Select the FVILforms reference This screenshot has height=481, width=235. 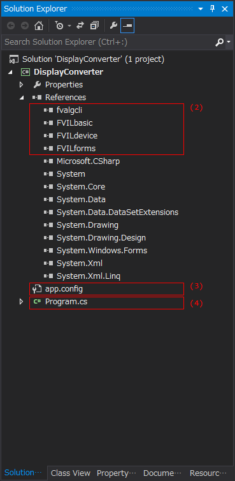pos(76,149)
